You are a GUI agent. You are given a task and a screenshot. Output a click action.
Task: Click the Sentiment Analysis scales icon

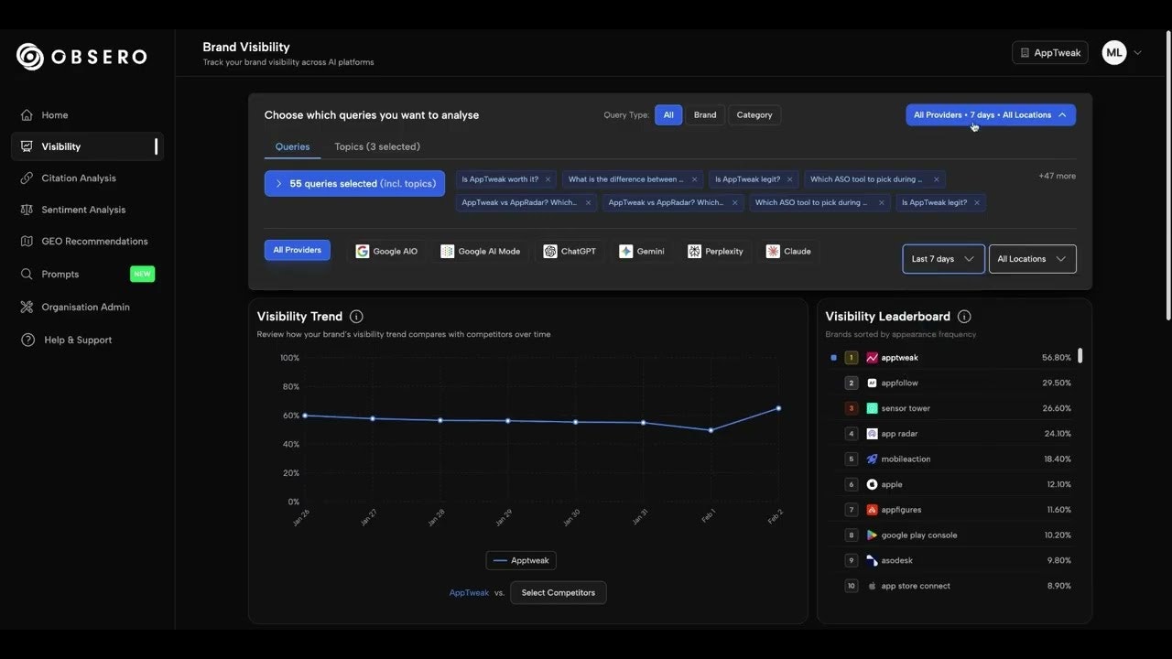[27, 210]
